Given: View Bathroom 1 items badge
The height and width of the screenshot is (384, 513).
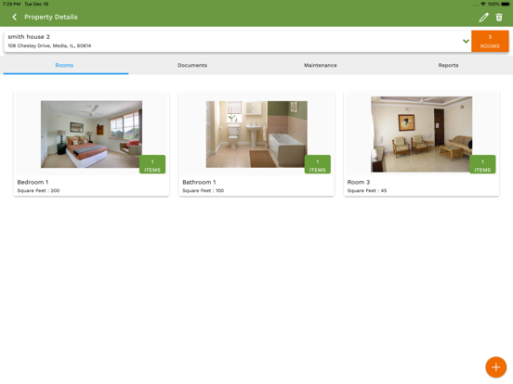Looking at the screenshot, I should [318, 164].
